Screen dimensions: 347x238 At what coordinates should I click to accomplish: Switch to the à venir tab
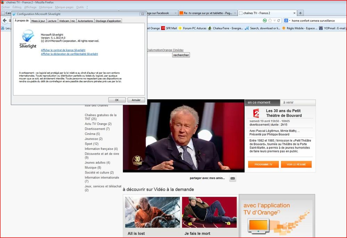tap(288, 103)
